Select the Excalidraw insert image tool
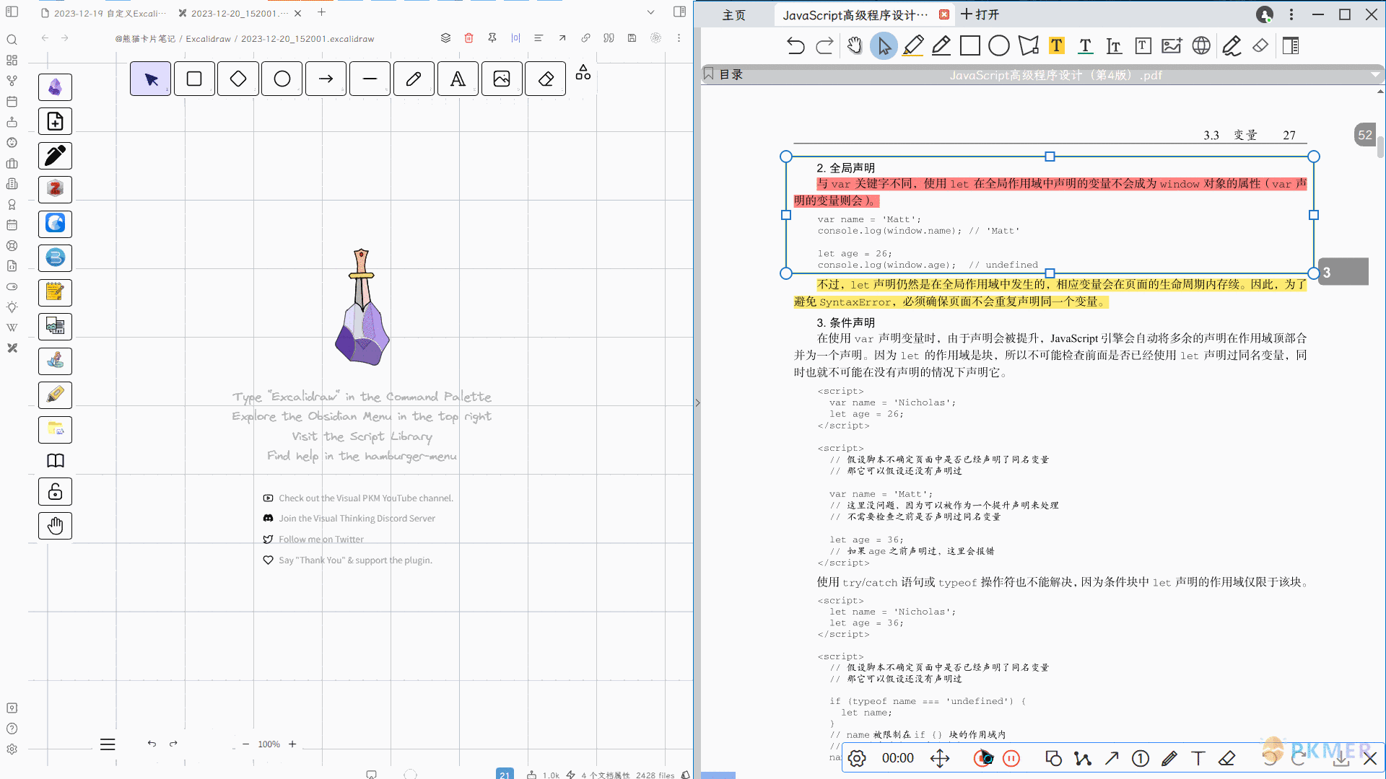This screenshot has height=779, width=1386. pyautogui.click(x=502, y=79)
